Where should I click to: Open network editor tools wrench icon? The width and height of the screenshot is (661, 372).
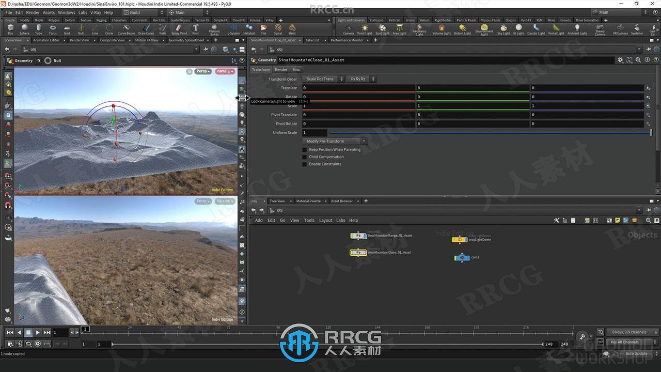(x=557, y=220)
